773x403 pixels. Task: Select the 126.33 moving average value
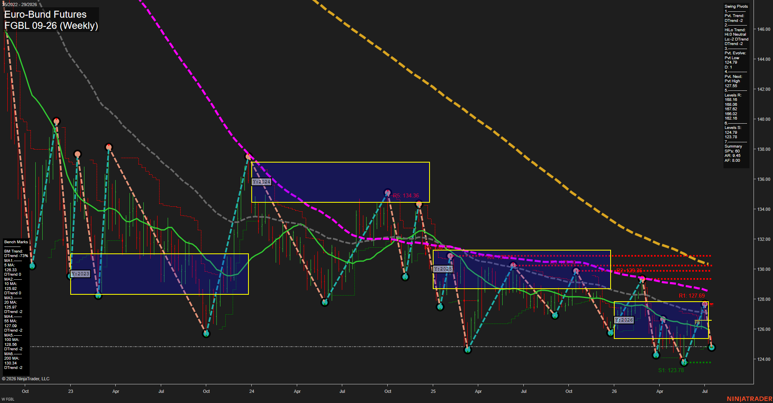pyautogui.click(x=11, y=270)
